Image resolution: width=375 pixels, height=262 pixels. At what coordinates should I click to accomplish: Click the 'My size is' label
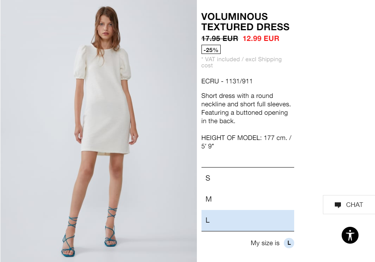click(265, 243)
